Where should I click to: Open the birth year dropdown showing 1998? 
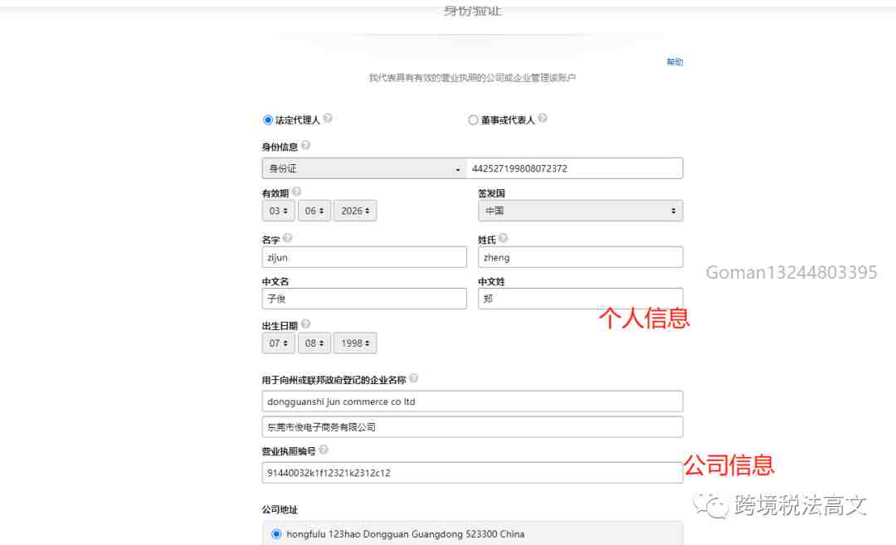point(355,343)
